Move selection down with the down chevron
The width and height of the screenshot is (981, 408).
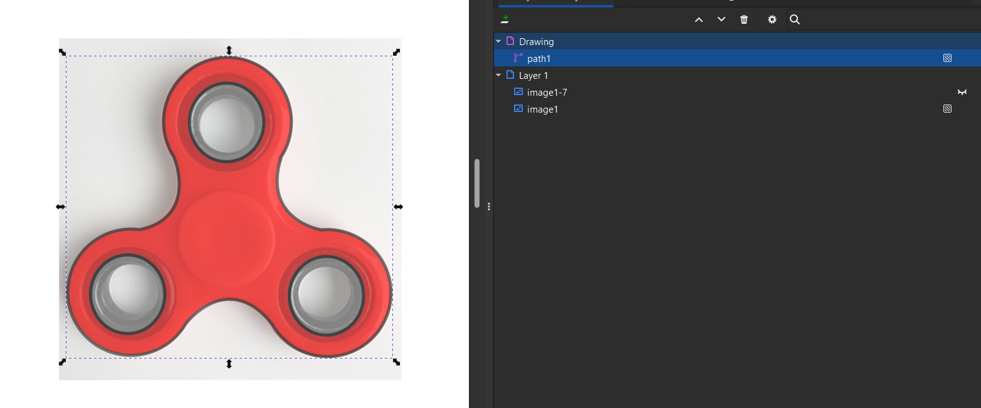pos(721,19)
